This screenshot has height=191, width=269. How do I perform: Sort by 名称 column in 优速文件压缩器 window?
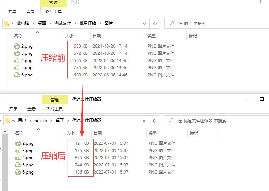point(19,133)
